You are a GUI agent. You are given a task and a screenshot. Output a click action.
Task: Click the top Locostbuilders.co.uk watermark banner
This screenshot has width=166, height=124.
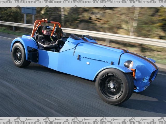tap(83, 2)
